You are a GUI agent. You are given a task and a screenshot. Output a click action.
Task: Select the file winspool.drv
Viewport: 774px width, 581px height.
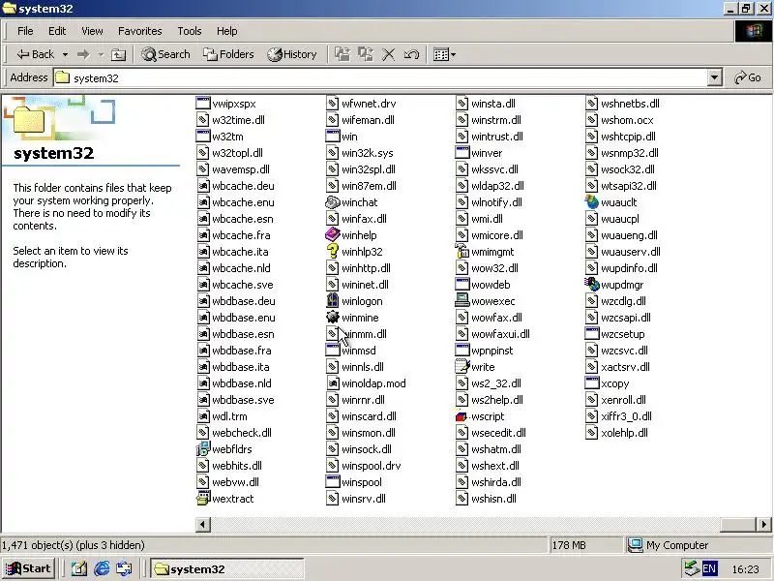tap(364, 466)
